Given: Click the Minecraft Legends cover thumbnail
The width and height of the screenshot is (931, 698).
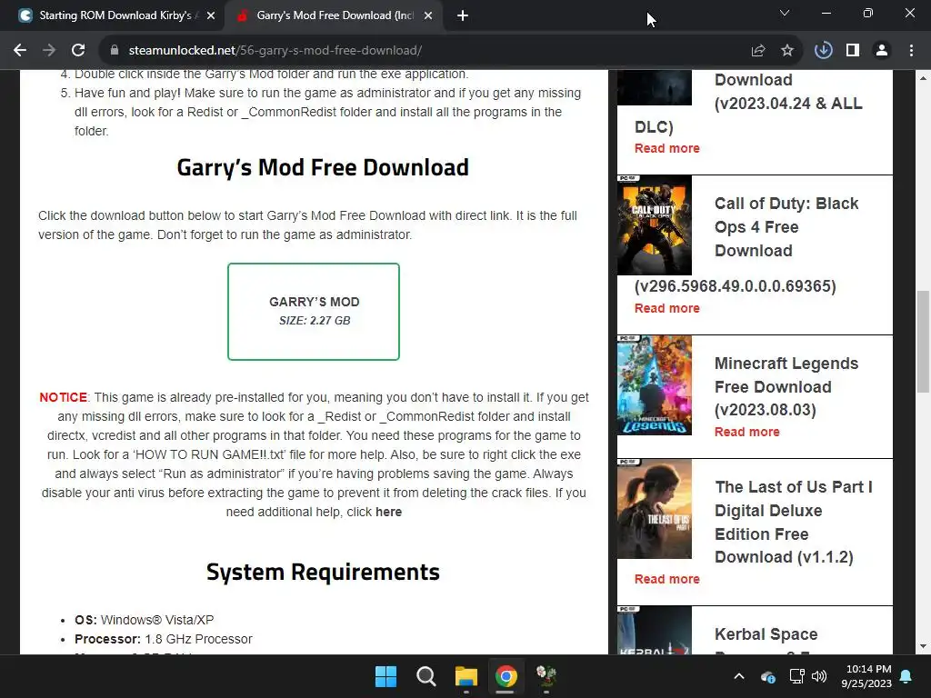Looking at the screenshot, I should tap(655, 385).
